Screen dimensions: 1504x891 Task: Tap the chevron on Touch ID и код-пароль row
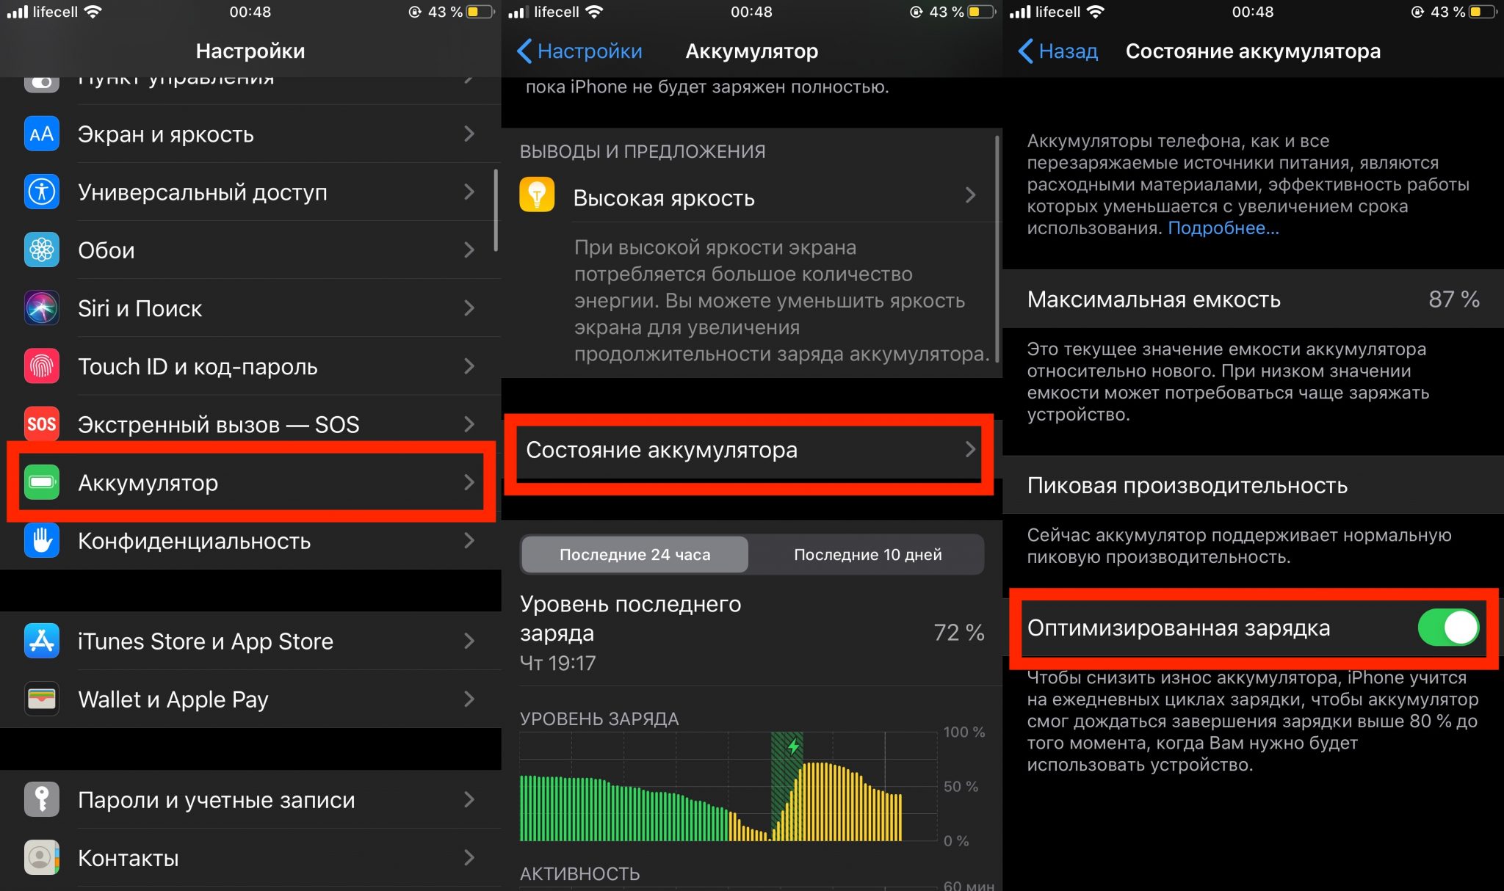469,366
